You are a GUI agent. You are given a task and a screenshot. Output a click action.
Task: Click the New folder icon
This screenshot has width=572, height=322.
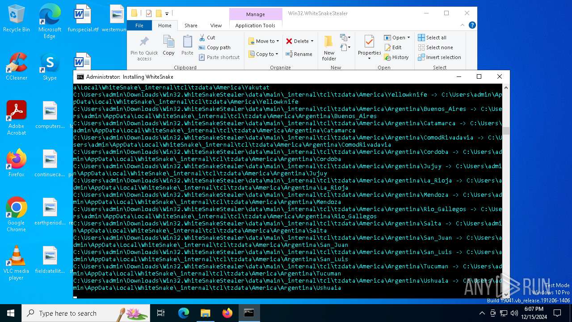[329, 48]
